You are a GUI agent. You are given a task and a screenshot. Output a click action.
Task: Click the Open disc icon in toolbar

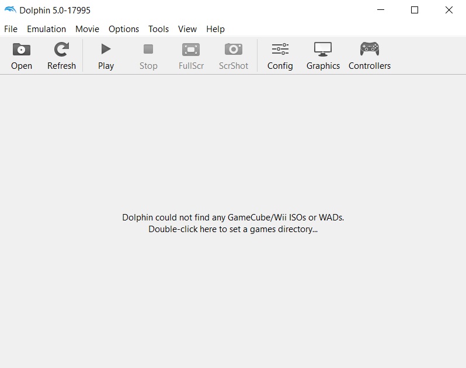[x=22, y=50]
